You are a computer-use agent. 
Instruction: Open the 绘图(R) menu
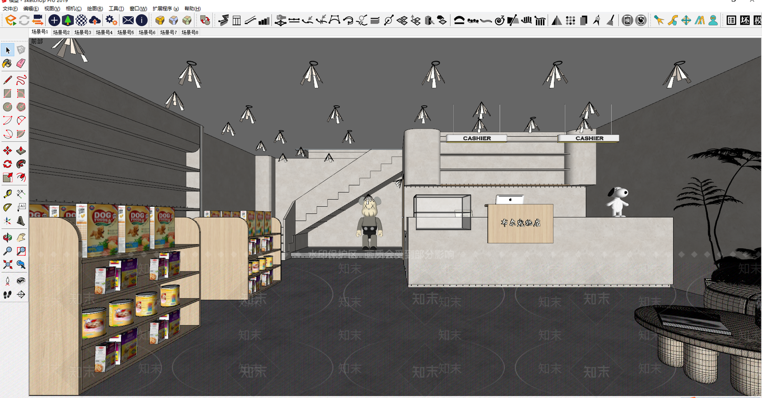(95, 9)
